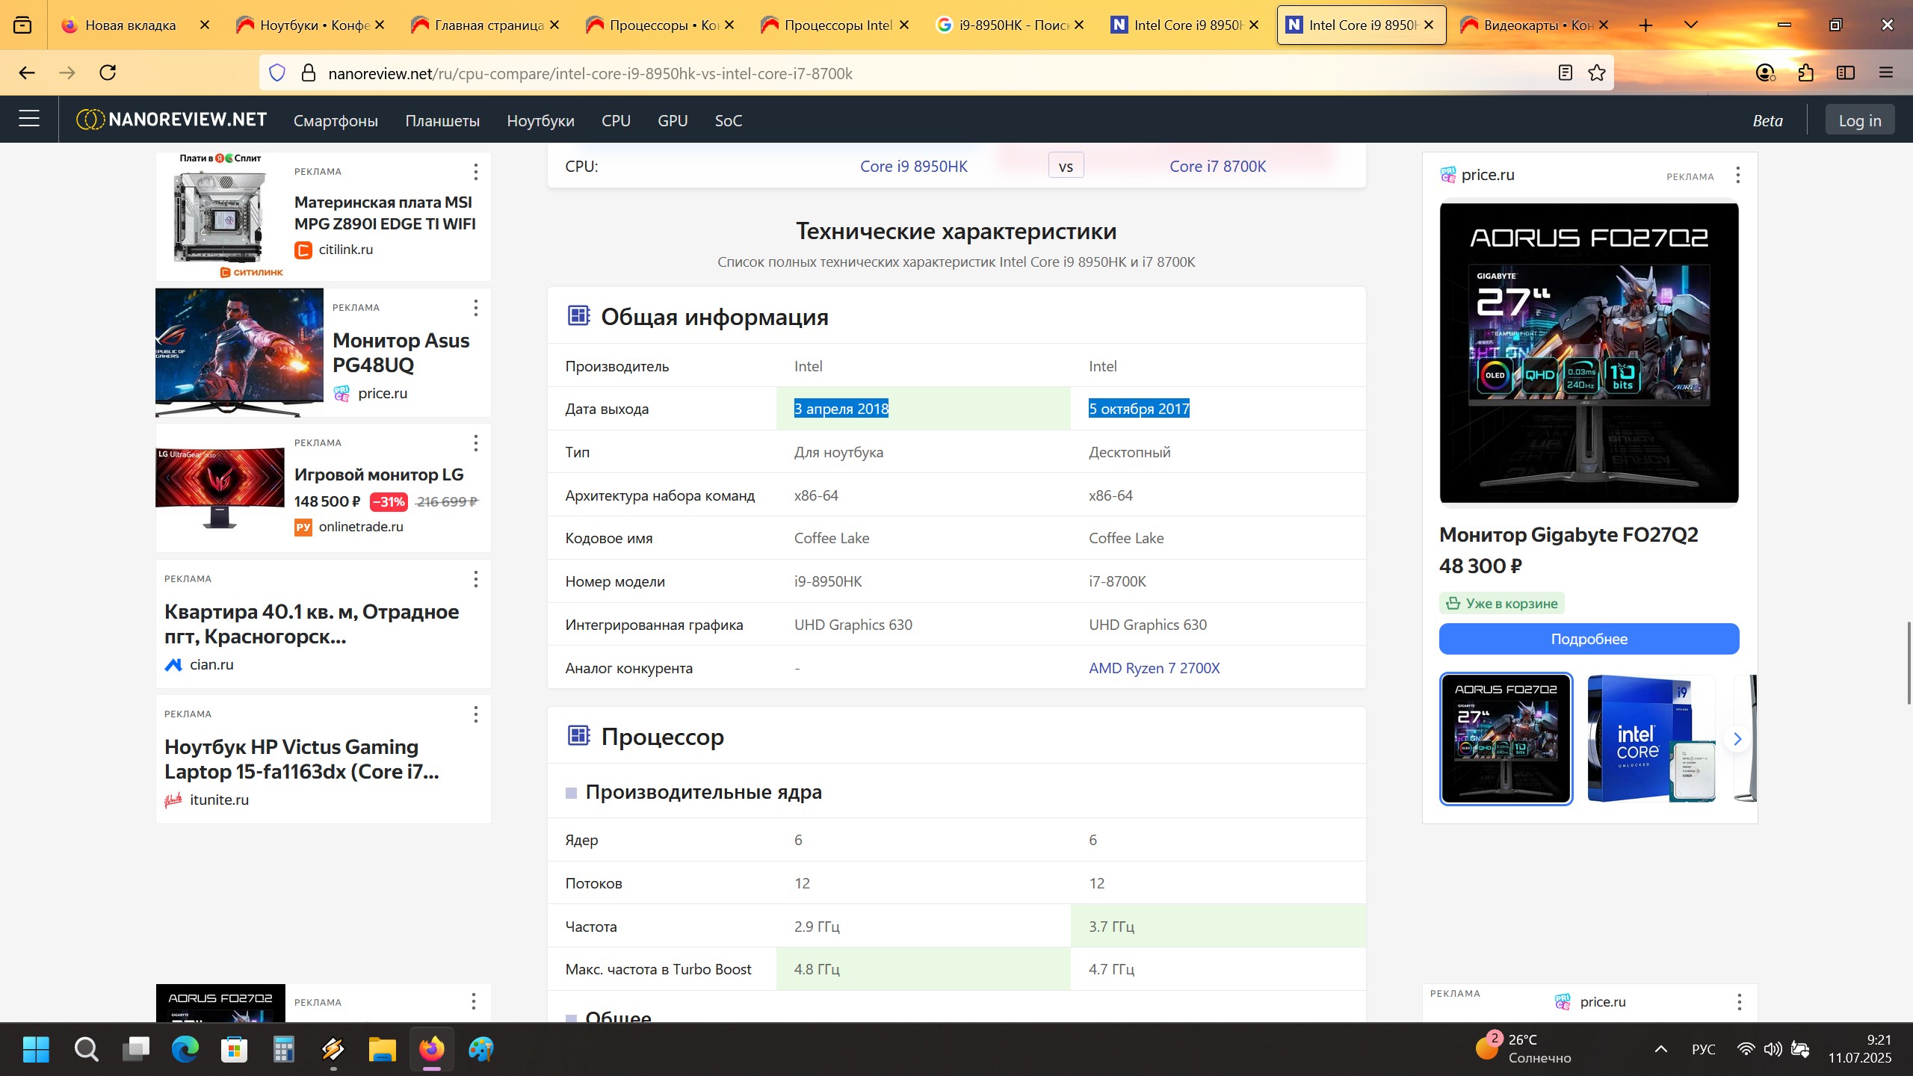Open Firefox View icon at tab strip start
Image resolution: width=1913 pixels, height=1076 pixels.
coord(22,25)
